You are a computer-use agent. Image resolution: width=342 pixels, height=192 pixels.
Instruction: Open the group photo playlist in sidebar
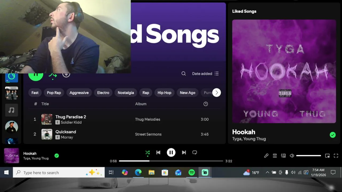11,93
